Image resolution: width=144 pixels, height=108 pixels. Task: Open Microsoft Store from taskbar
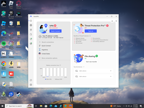click(46, 106)
